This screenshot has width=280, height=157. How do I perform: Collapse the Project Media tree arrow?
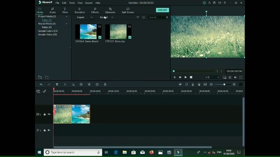coord(66,17)
